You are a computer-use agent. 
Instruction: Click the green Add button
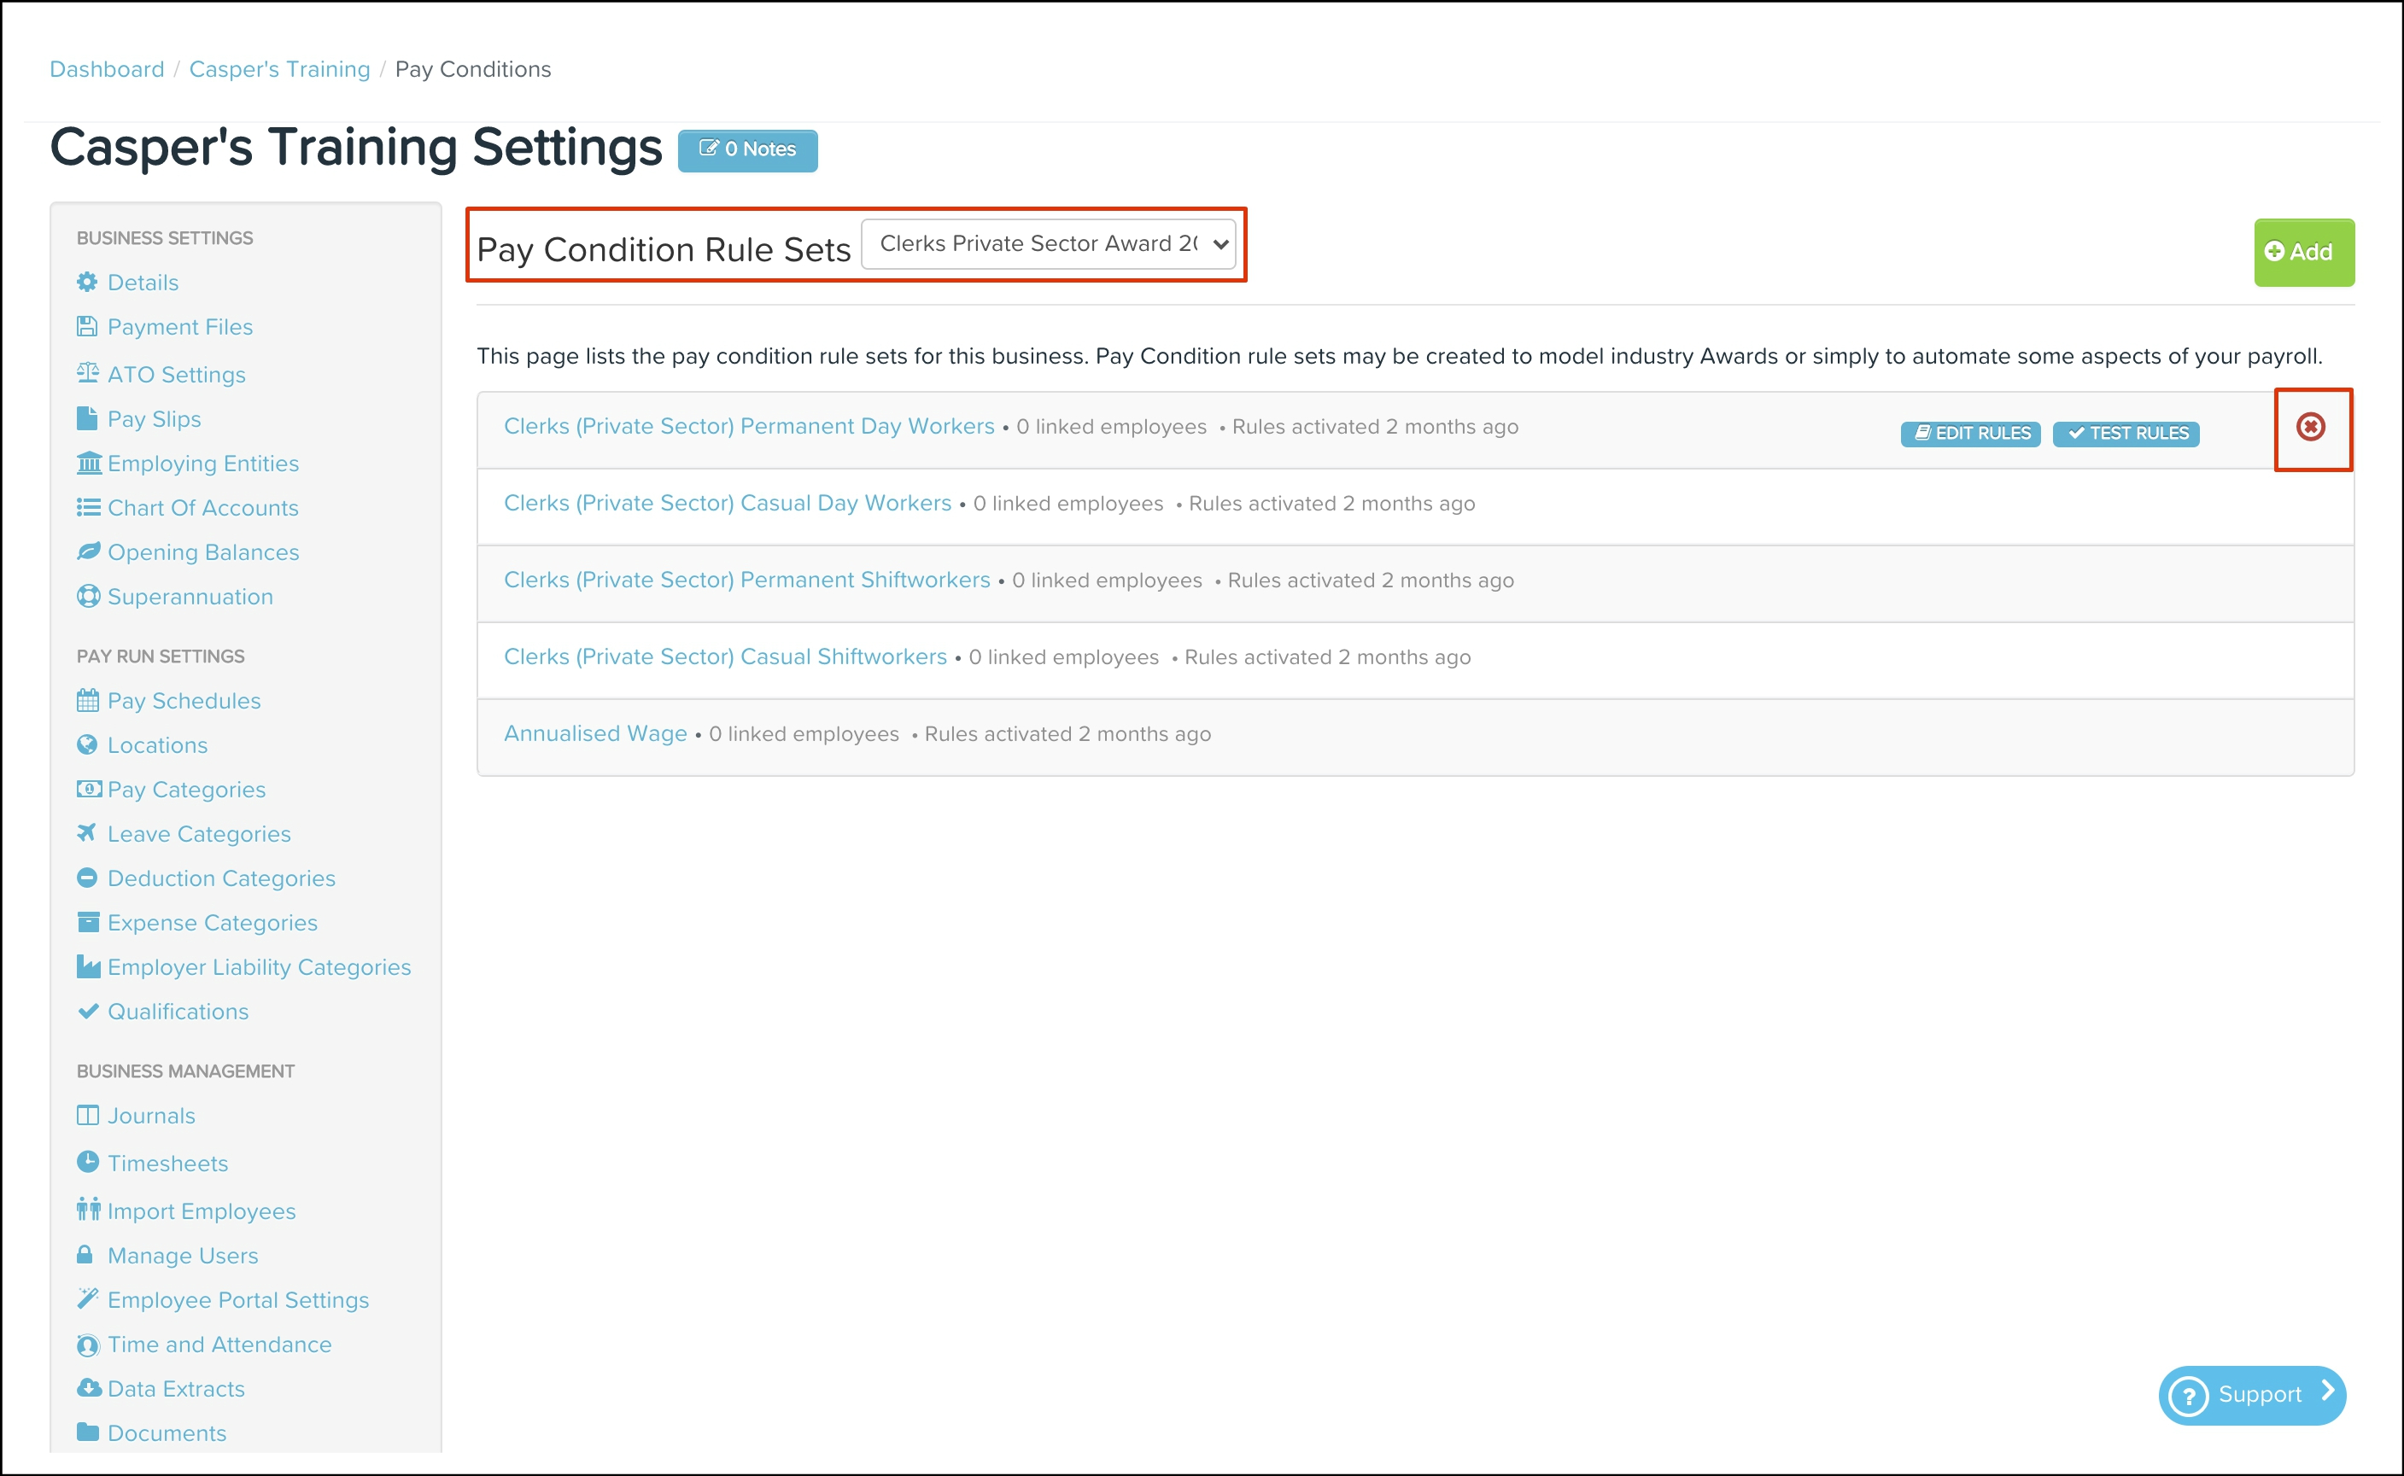tap(2302, 252)
